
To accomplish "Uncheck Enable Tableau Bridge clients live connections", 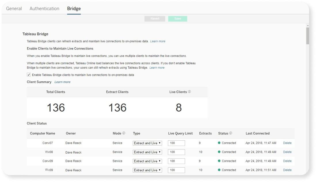I will 29,75.
